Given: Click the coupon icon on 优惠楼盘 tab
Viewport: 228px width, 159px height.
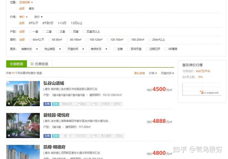Looking at the screenshot, I should pyautogui.click(x=32, y=64).
